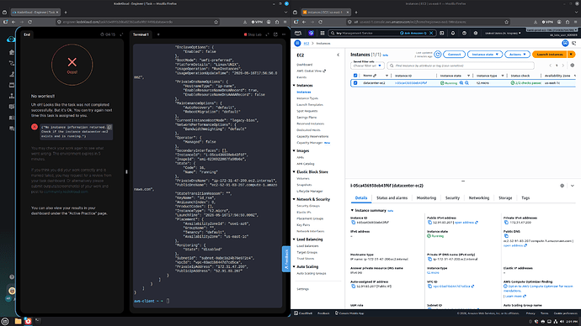Collapse the EC2 navigation side panel

coord(338,55)
